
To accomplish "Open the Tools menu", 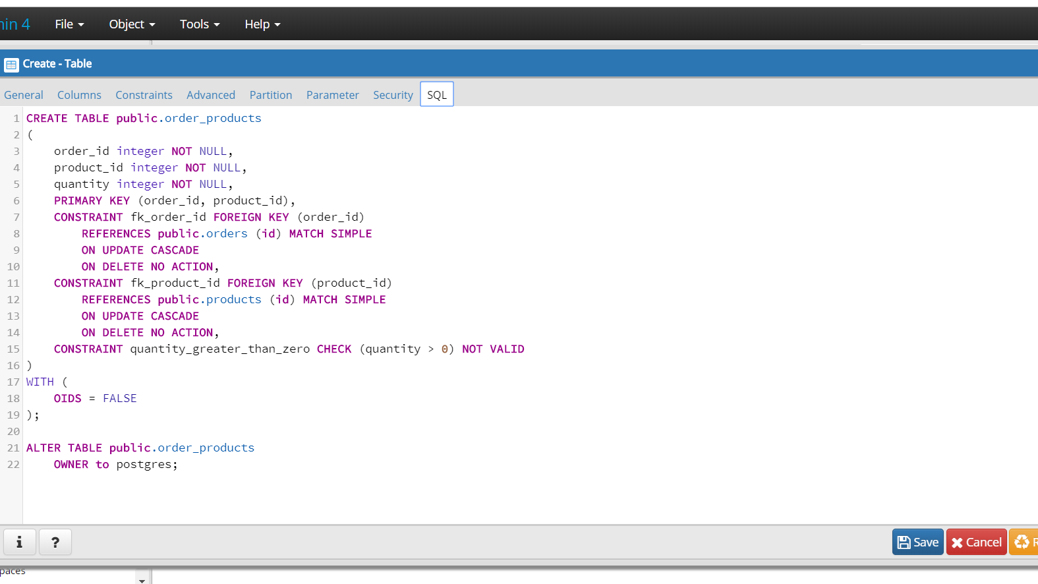I will (x=200, y=24).
